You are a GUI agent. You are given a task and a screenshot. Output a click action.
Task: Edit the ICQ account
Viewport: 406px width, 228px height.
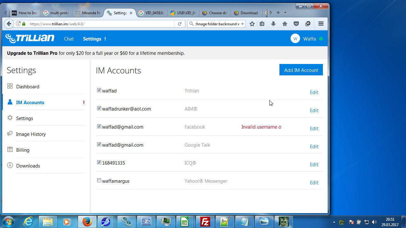tap(314, 164)
